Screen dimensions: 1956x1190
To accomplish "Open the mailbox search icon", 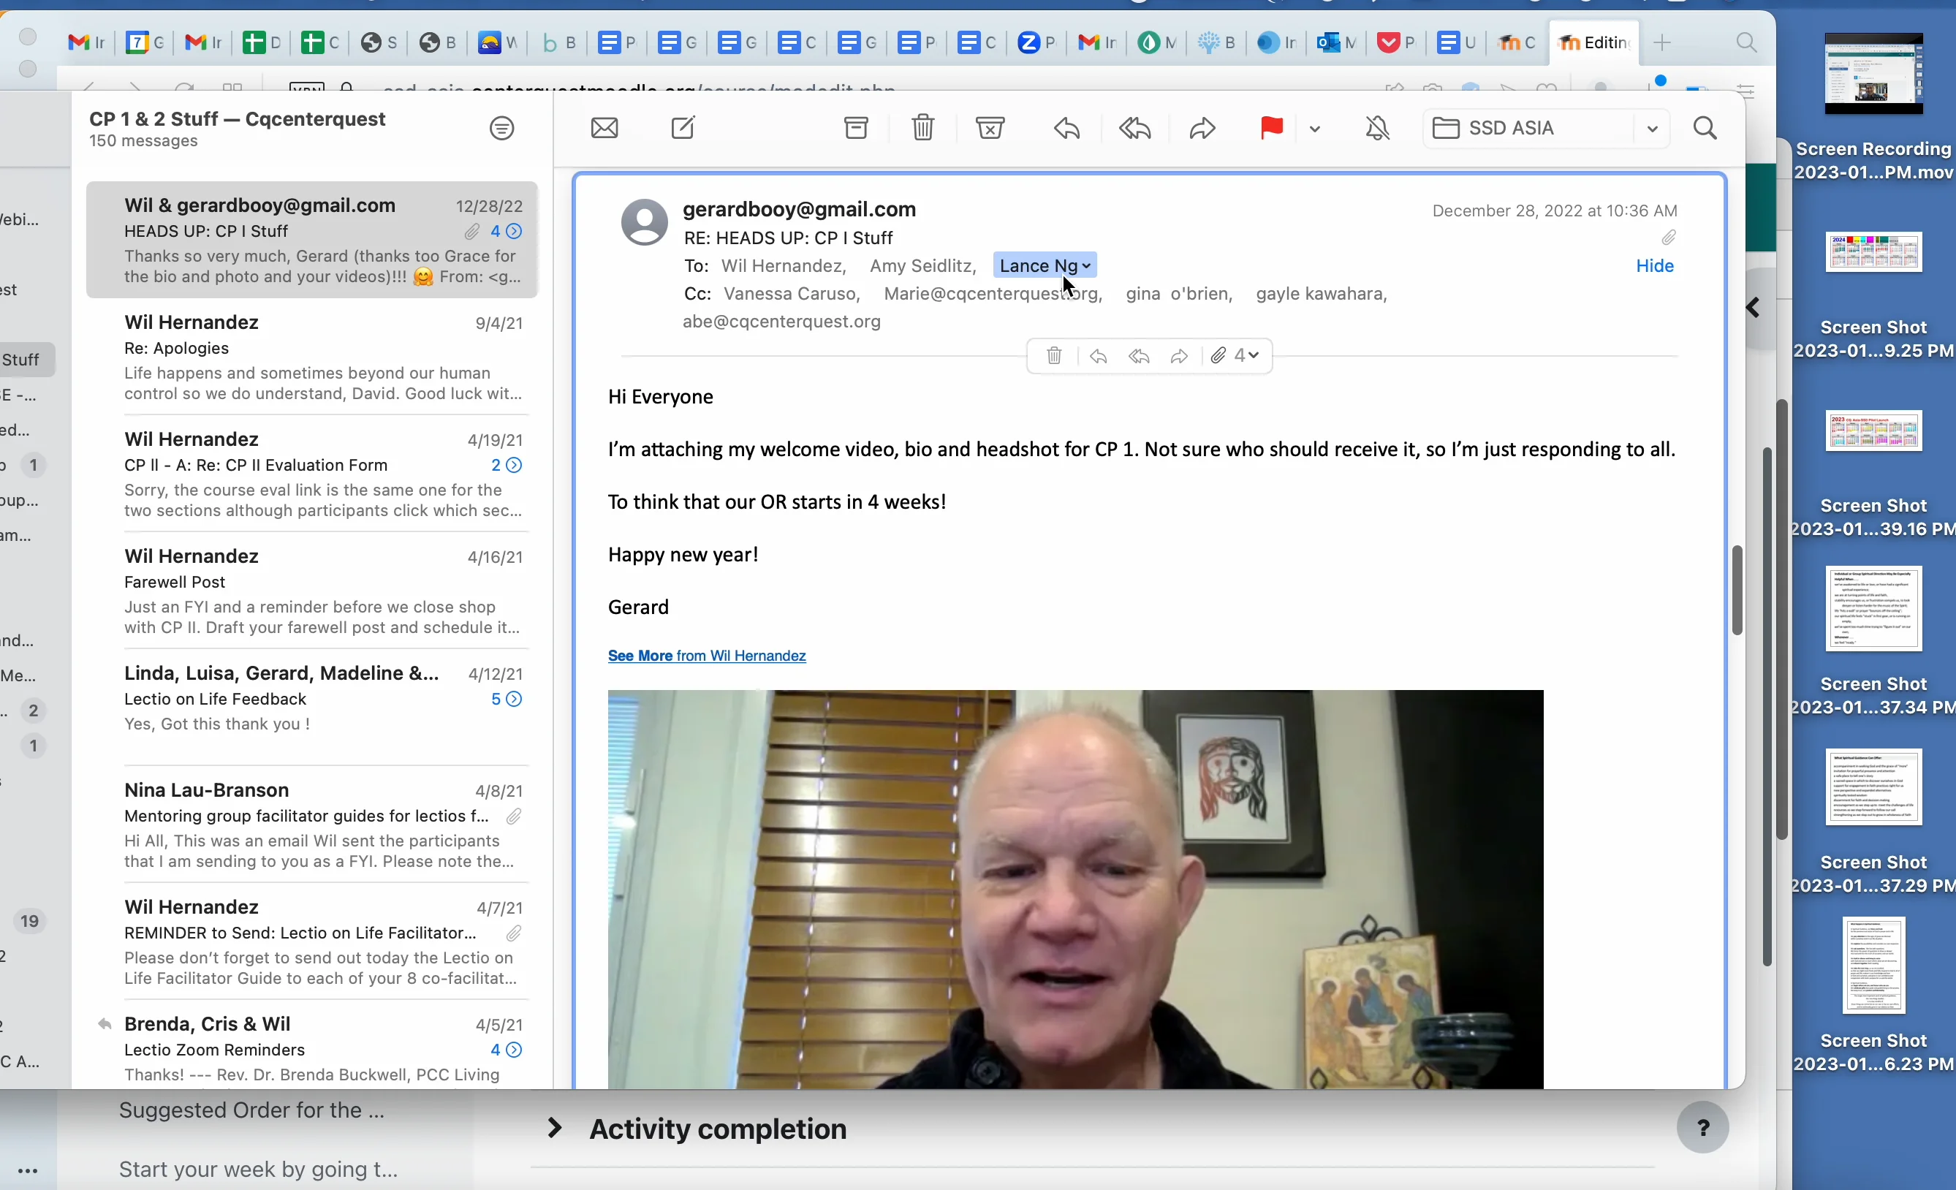I will click(1706, 128).
